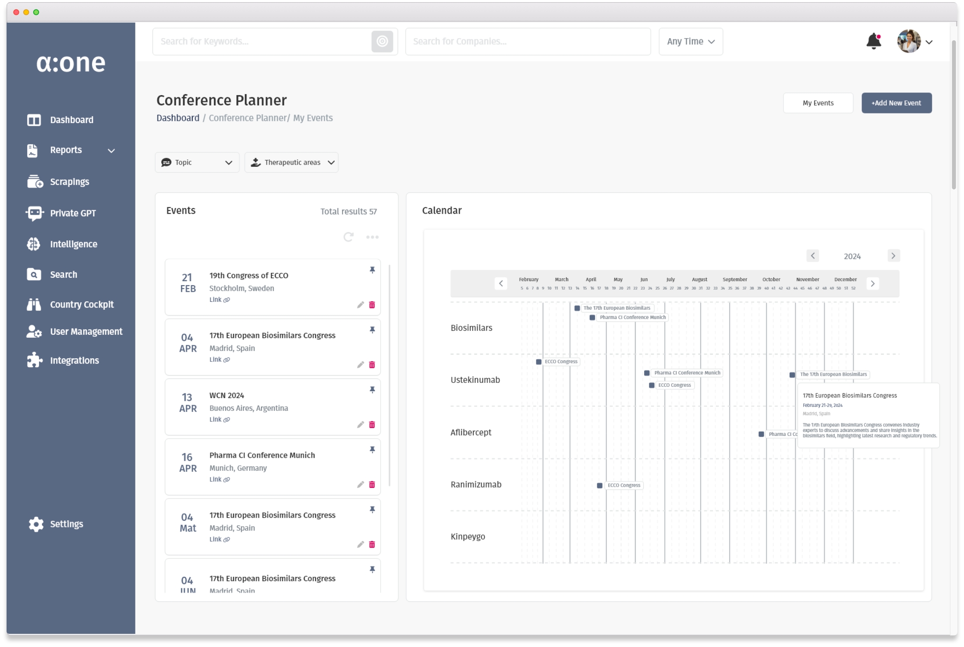Pin the Pharma CI Conference Munich event
Image resolution: width=964 pixels, height=647 pixels.
[372, 450]
